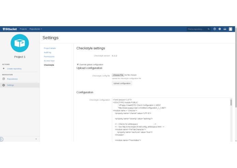Open the Settings navigation link

tap(11, 85)
